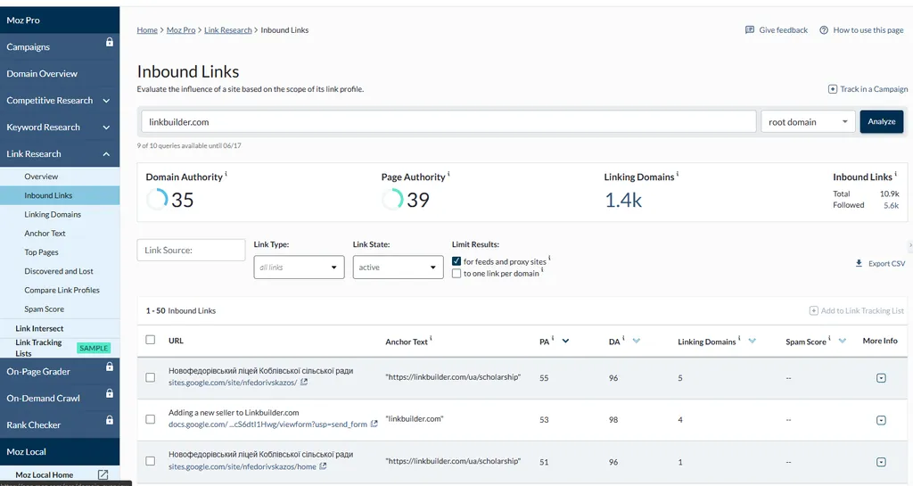Toggle the select-all checkbox in table header
The image size is (913, 486).
pyautogui.click(x=150, y=340)
